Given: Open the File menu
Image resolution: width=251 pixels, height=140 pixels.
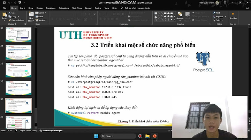Looking at the screenshot, I should tap(5, 8).
